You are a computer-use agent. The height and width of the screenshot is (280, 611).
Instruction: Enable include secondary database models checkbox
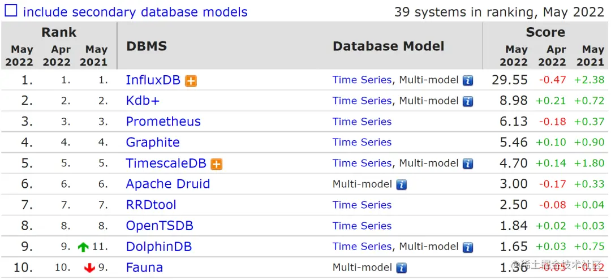click(11, 11)
